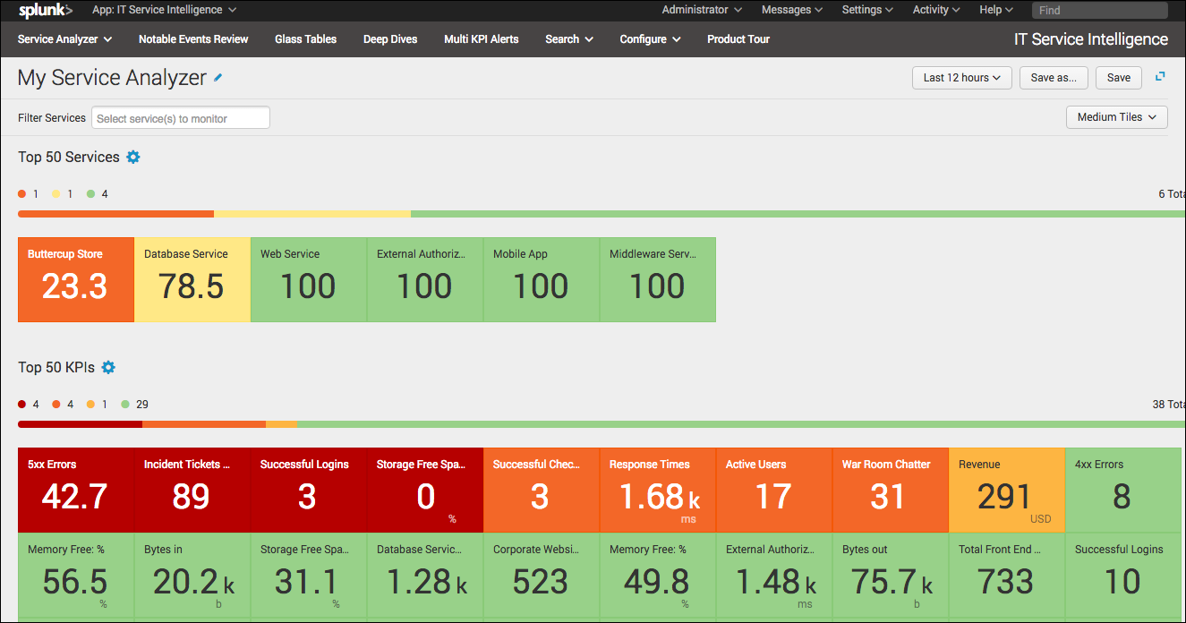The image size is (1186, 623).
Task: Open the Settings menu
Action: click(867, 10)
